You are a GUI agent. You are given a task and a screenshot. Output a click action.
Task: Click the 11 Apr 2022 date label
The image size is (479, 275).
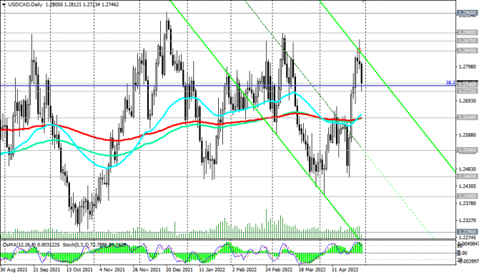pyautogui.click(x=345, y=270)
